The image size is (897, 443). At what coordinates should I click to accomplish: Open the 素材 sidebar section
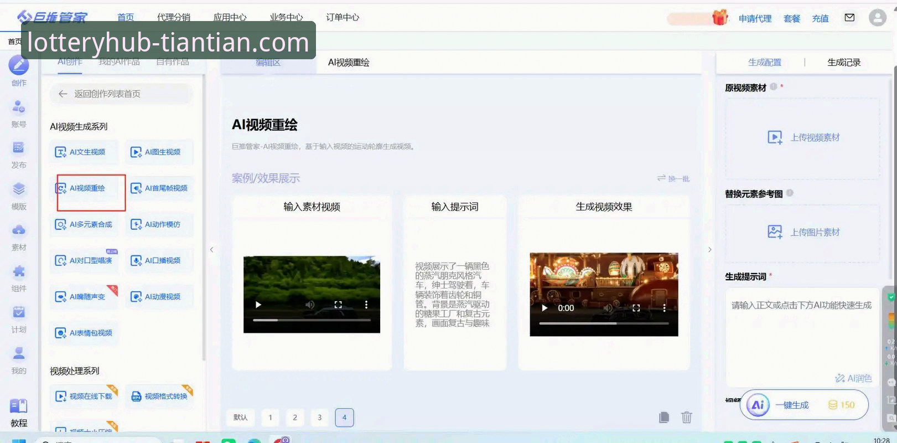[x=19, y=237]
